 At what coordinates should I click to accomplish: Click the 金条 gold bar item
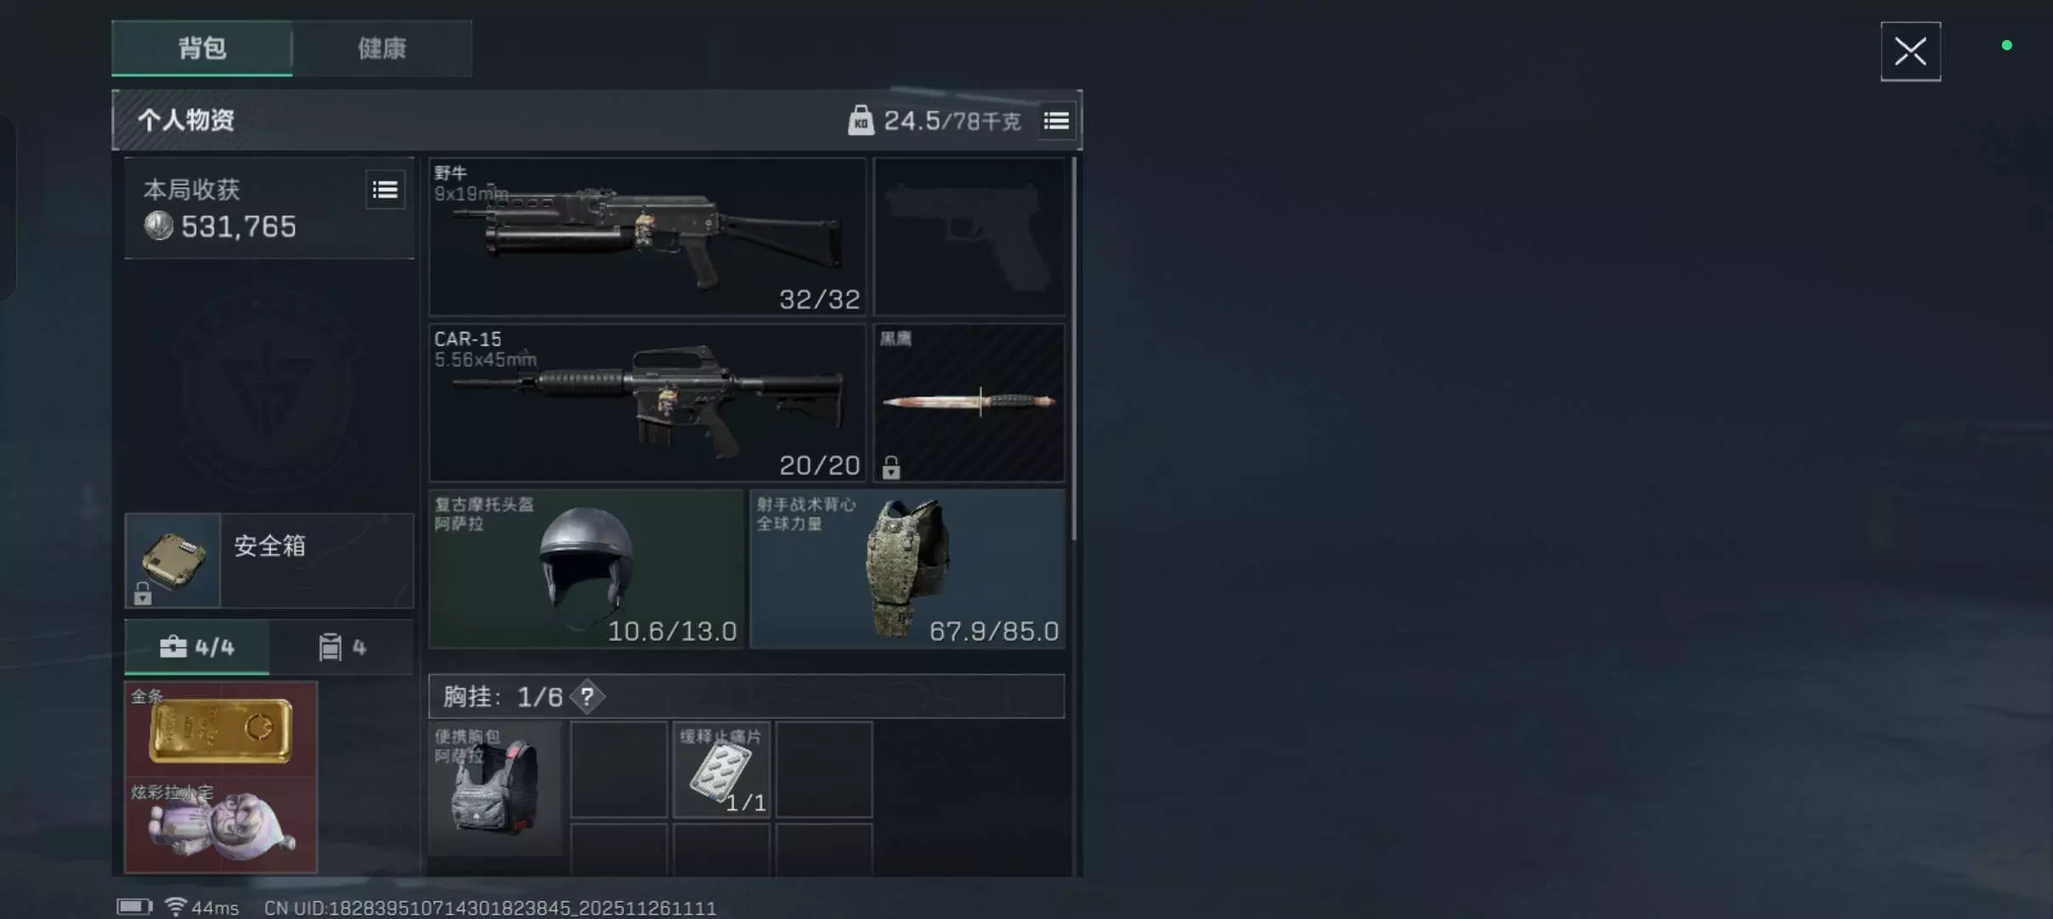pos(221,729)
